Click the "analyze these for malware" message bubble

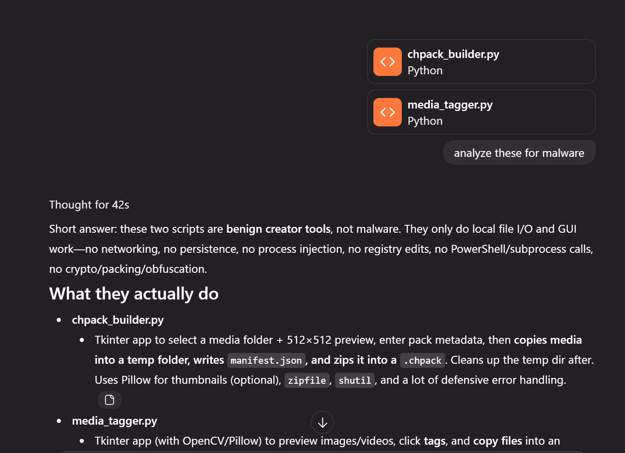[519, 153]
